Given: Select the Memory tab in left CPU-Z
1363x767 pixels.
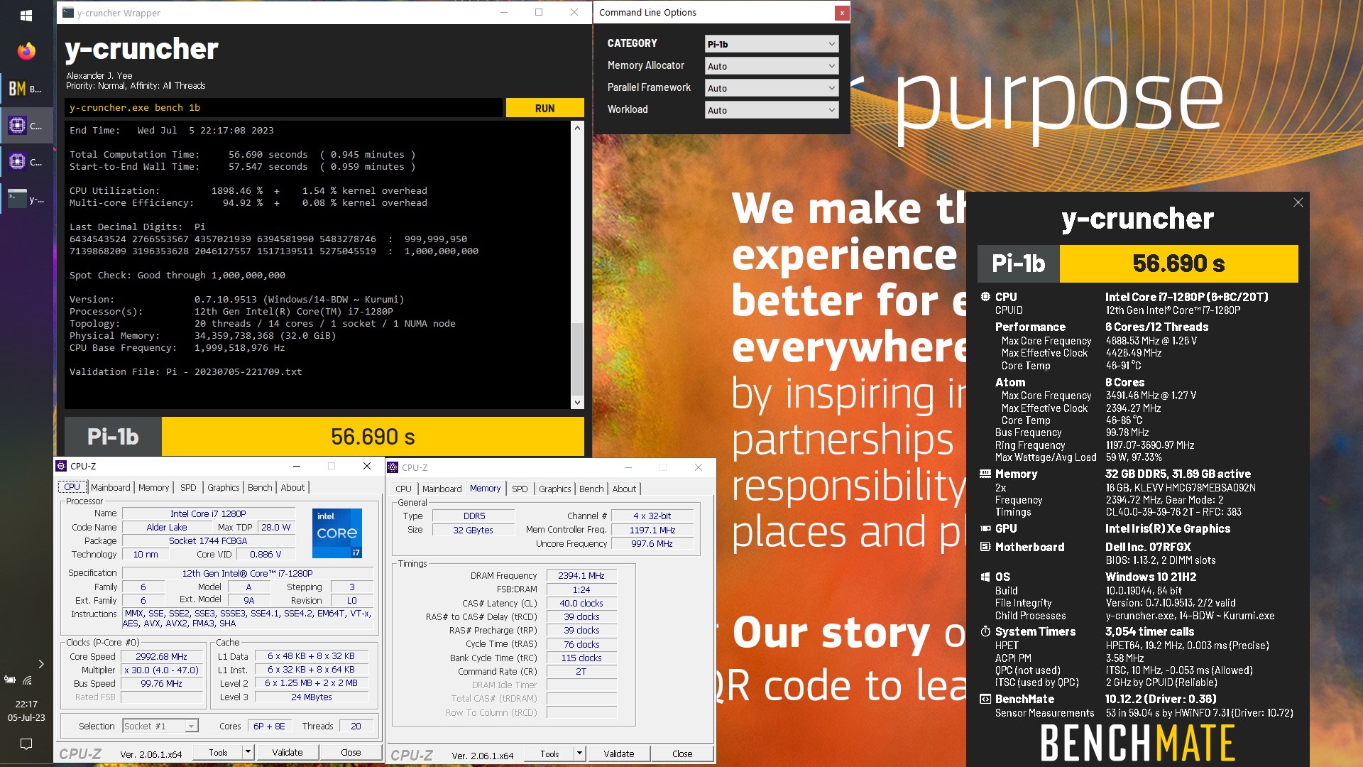Looking at the screenshot, I should point(154,487).
